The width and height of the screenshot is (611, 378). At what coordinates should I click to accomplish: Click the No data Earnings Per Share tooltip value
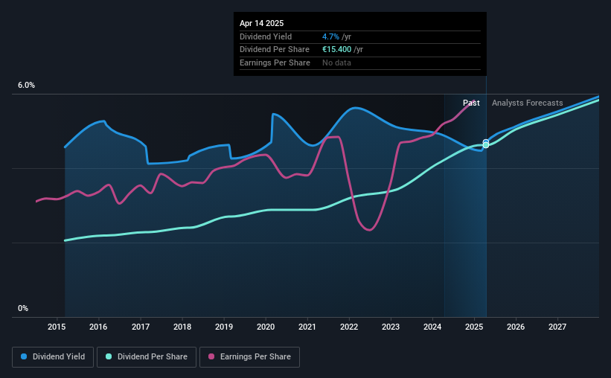[x=336, y=63]
